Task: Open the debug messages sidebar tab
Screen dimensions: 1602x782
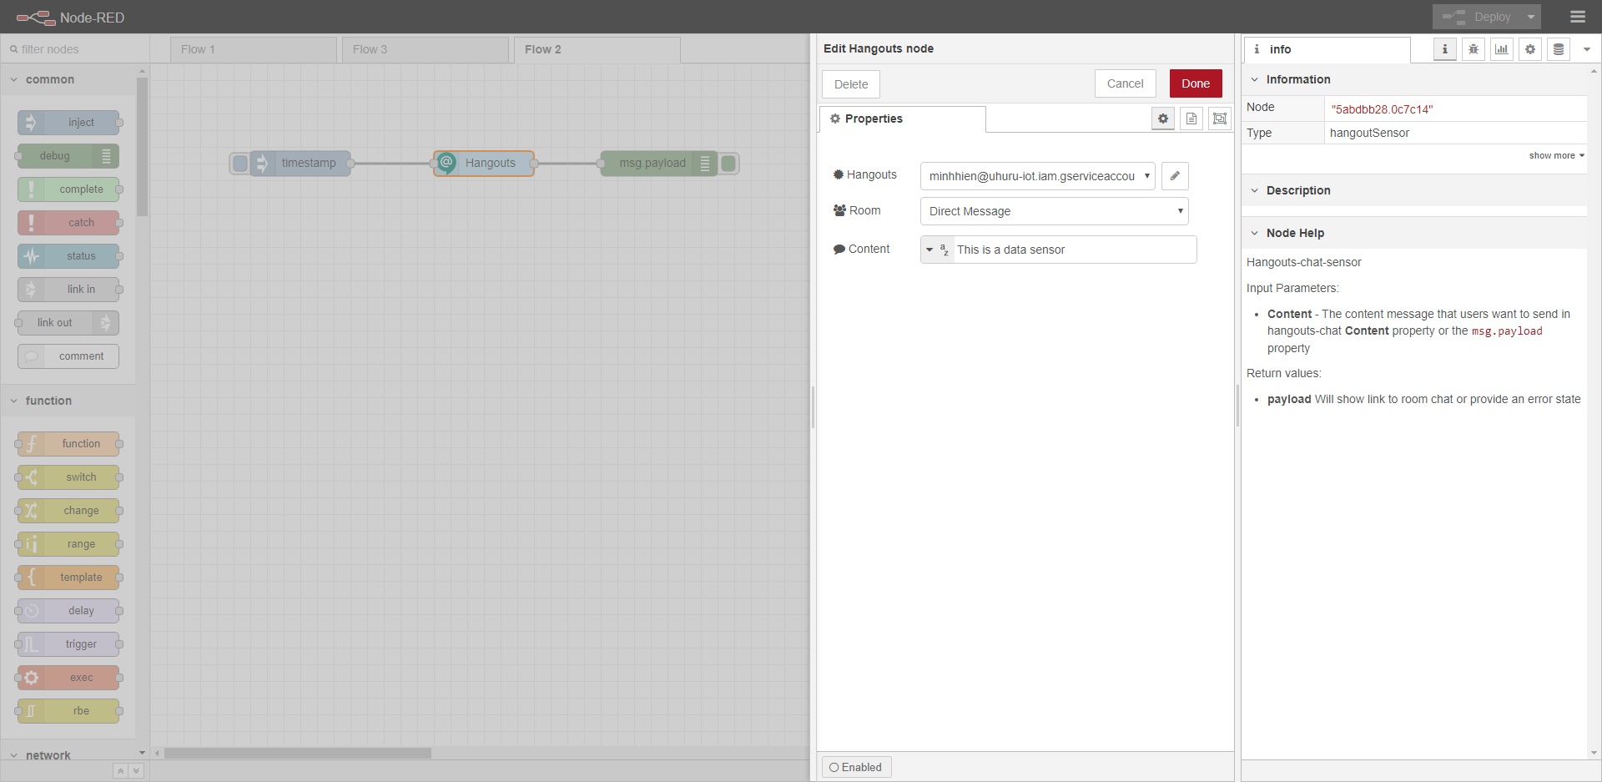Action: pos(1474,49)
